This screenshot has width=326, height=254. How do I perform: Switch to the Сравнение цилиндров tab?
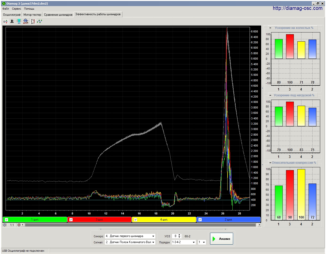tap(58, 15)
